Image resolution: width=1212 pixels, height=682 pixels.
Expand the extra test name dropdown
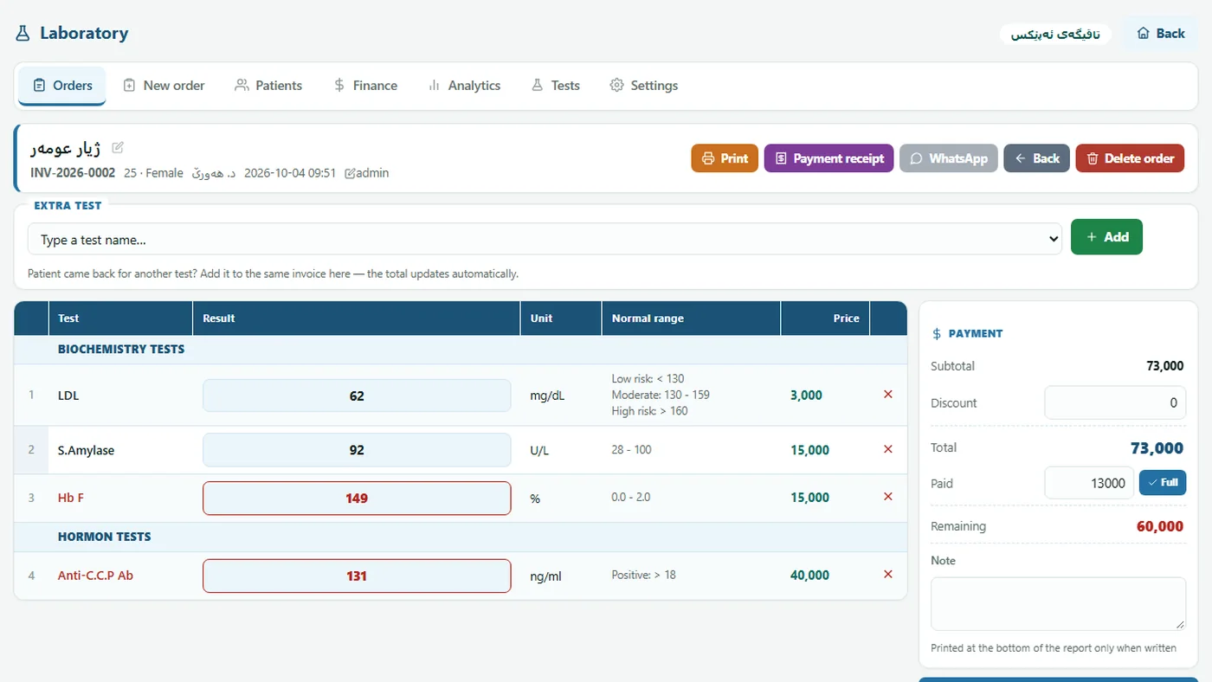click(545, 239)
